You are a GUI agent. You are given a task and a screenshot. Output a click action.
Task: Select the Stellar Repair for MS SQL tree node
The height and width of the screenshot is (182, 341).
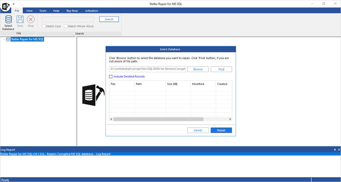tap(27, 39)
